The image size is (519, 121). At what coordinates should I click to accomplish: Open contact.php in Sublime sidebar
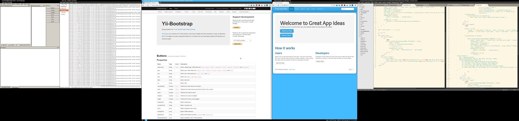point(363,45)
